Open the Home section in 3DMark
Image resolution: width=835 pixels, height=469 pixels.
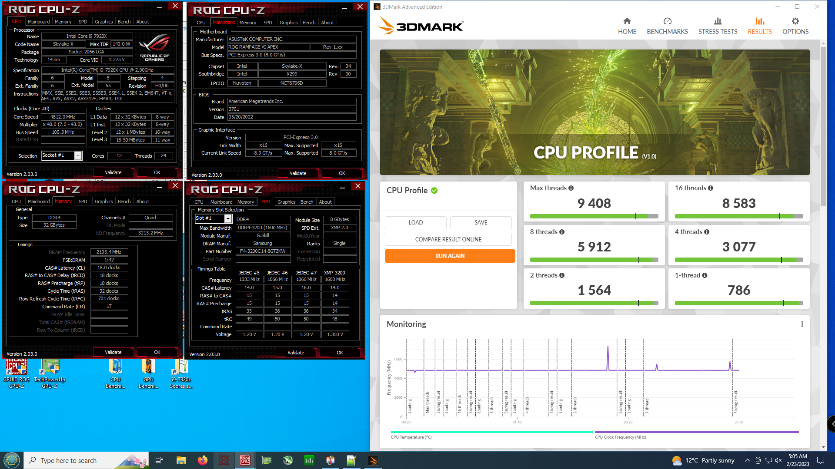pos(627,26)
